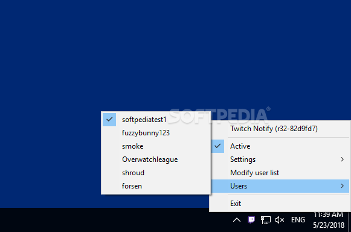The height and width of the screenshot is (232, 351).
Task: Toggle the Active checkmark off
Action: (217, 146)
